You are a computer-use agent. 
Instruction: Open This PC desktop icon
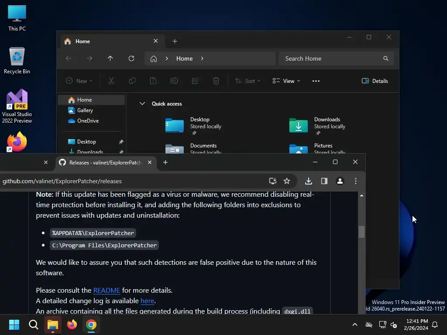pos(17,18)
